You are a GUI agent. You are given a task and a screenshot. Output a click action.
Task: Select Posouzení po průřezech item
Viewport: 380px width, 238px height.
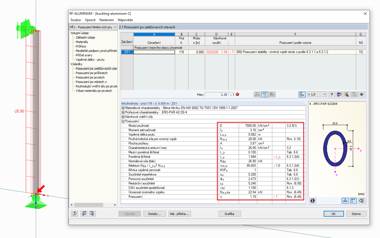pos(92,73)
